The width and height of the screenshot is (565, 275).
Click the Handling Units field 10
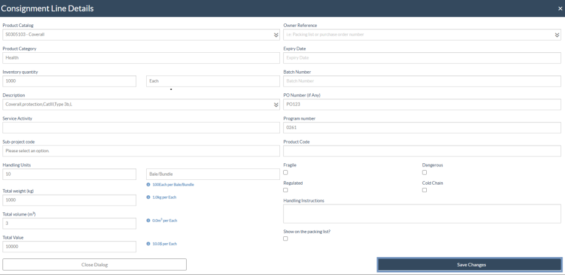69,174
